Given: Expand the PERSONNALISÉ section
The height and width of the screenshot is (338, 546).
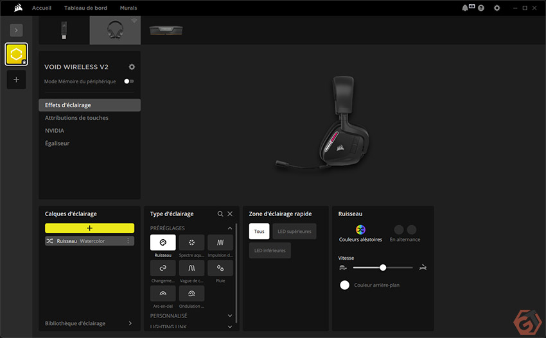Looking at the screenshot, I should coord(230,316).
